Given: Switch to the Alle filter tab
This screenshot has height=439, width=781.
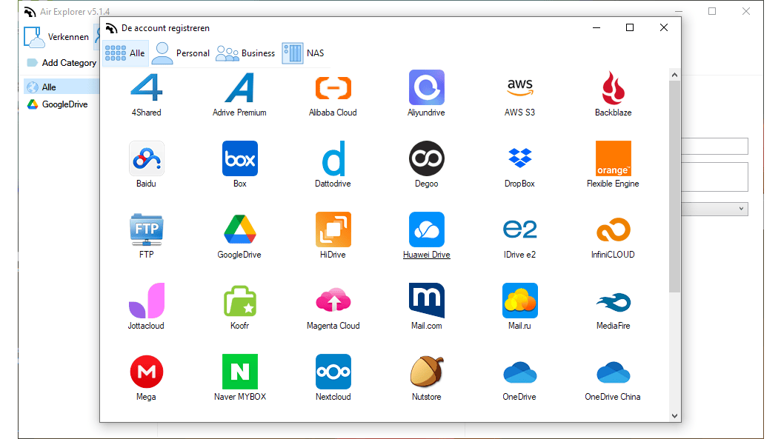Looking at the screenshot, I should [125, 53].
